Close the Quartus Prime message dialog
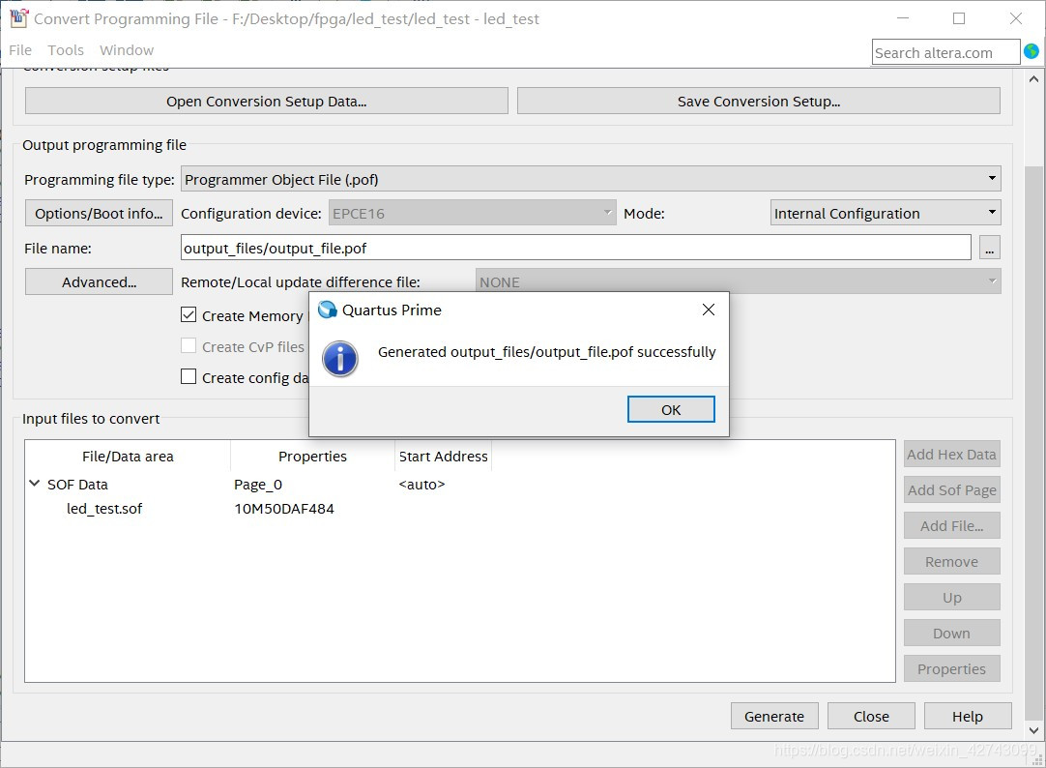The image size is (1046, 768). tap(709, 310)
